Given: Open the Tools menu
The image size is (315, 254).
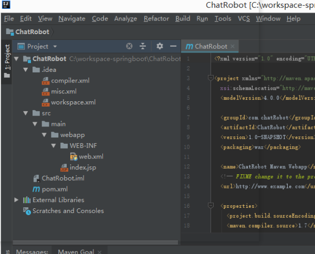Looking at the screenshot, I should pos(223,19).
